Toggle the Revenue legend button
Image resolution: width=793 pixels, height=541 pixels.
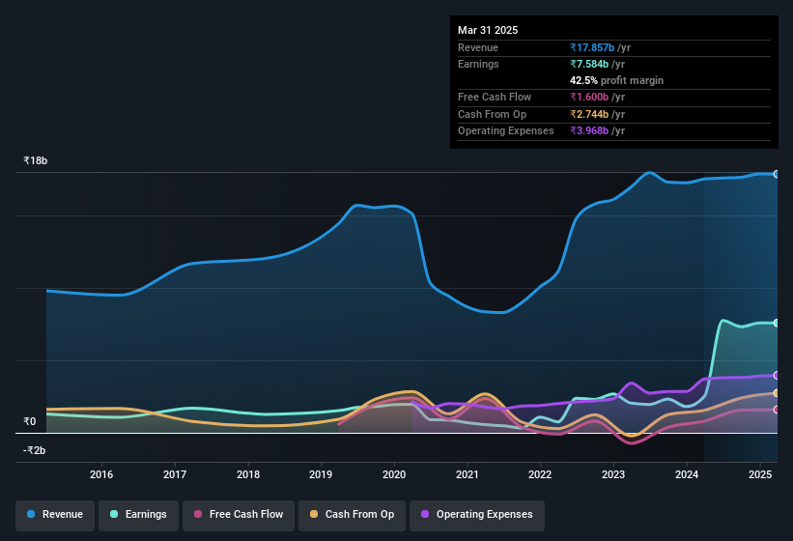coord(55,515)
